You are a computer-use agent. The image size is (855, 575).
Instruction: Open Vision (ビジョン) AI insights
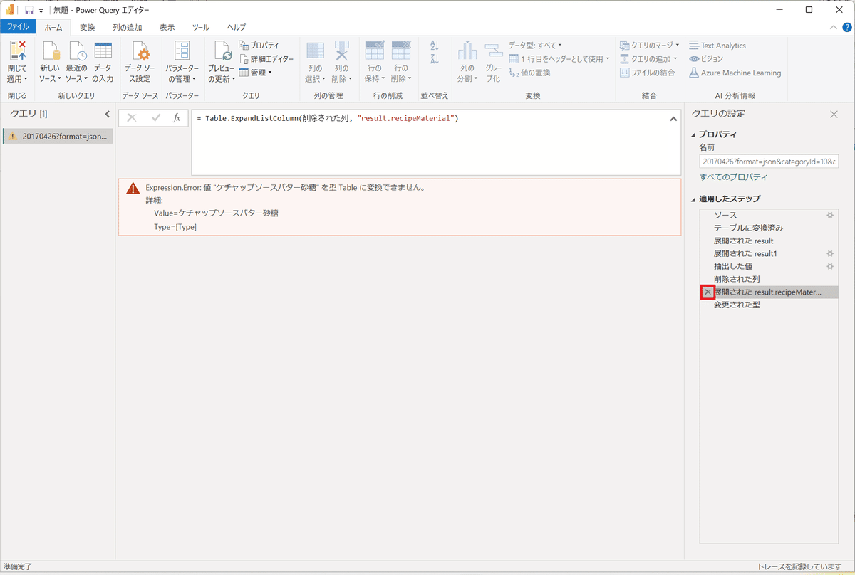pyautogui.click(x=706, y=59)
